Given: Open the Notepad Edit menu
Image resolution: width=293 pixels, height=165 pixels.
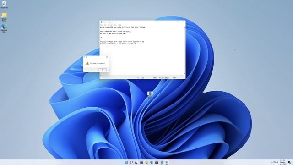Looking at the screenshot, I should click(105, 25).
